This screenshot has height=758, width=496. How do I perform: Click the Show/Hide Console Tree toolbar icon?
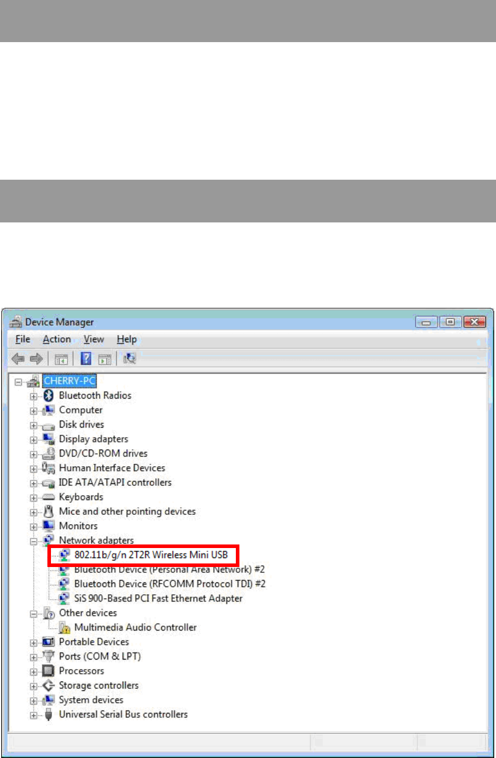coord(60,359)
